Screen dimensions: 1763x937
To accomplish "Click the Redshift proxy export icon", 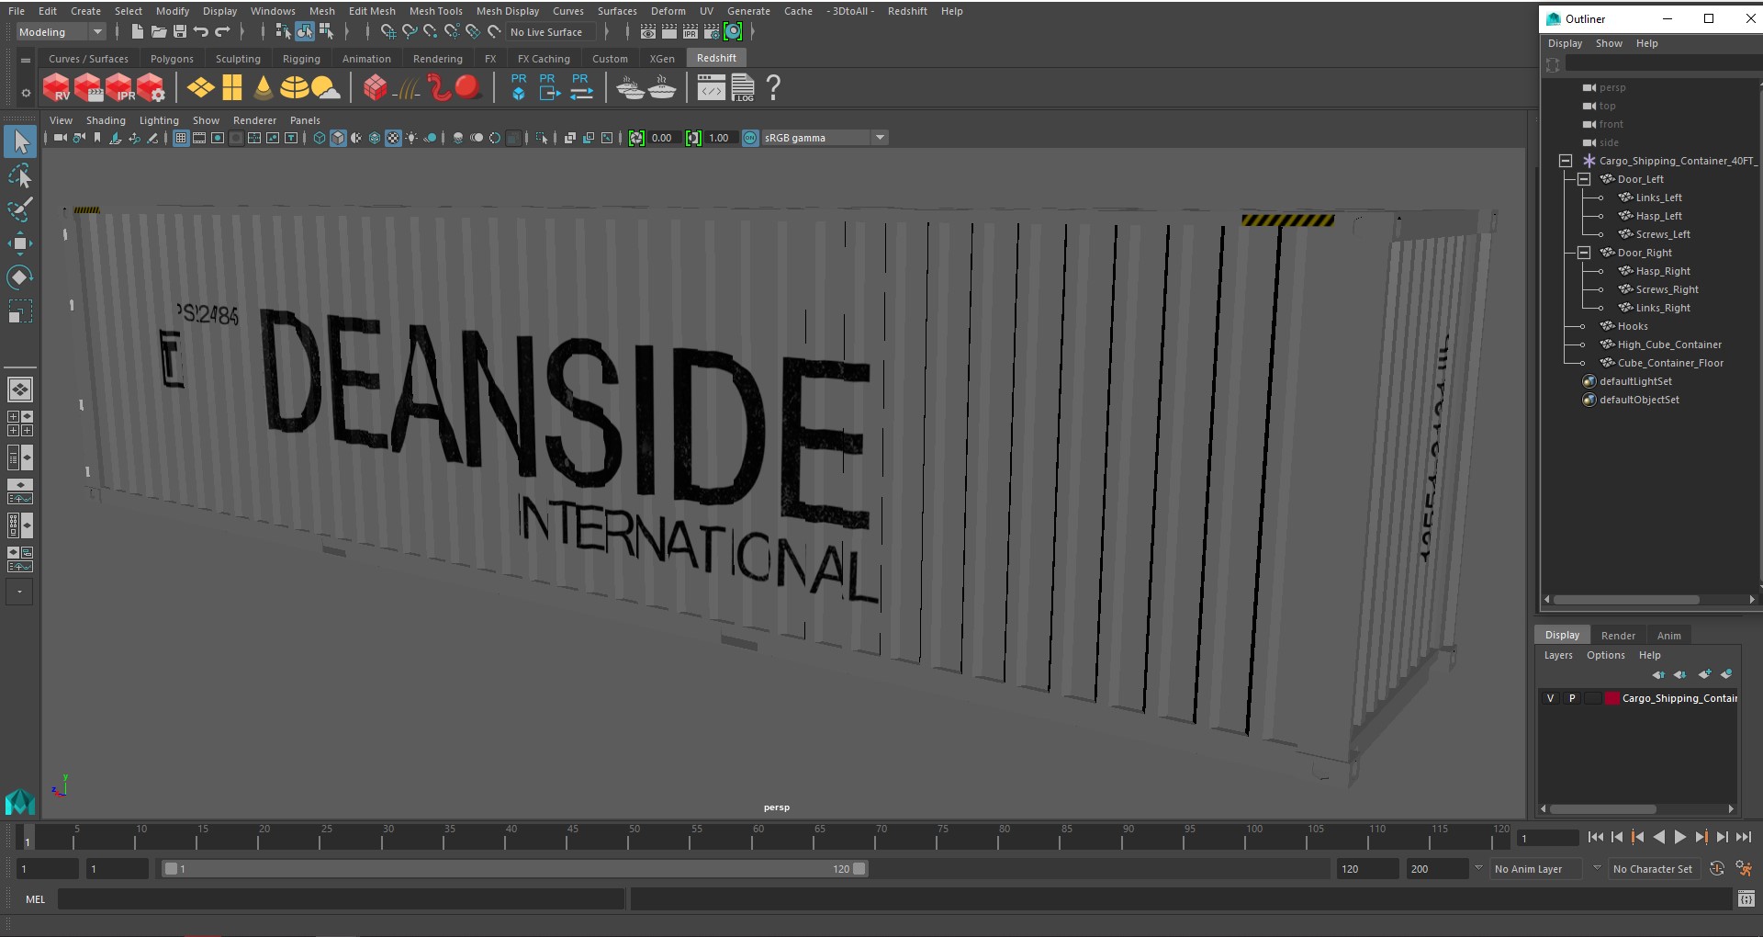I will (x=549, y=87).
